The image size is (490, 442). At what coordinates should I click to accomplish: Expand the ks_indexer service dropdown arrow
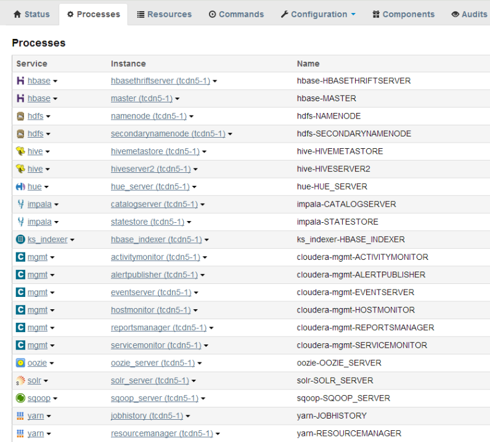pos(72,240)
